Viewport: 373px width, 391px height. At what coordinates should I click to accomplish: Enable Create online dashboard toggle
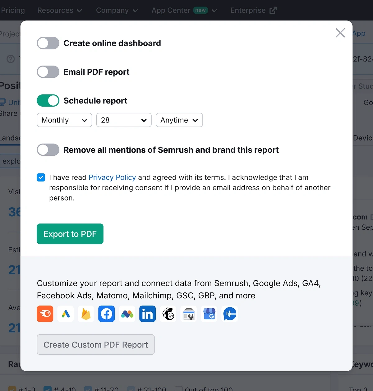pyautogui.click(x=48, y=43)
